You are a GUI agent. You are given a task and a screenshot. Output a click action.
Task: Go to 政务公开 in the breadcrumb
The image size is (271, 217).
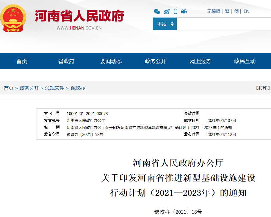point(29,88)
